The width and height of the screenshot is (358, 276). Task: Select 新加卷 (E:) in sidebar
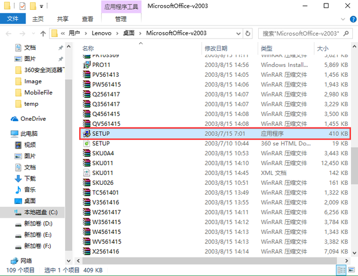point(33,235)
